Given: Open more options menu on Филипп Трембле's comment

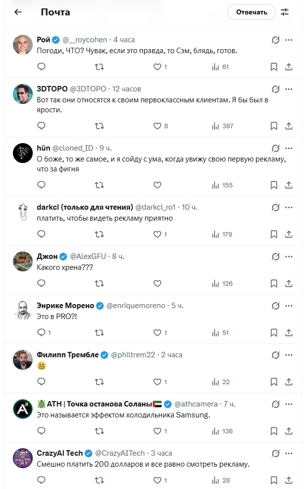Looking at the screenshot, I should 289,355.
